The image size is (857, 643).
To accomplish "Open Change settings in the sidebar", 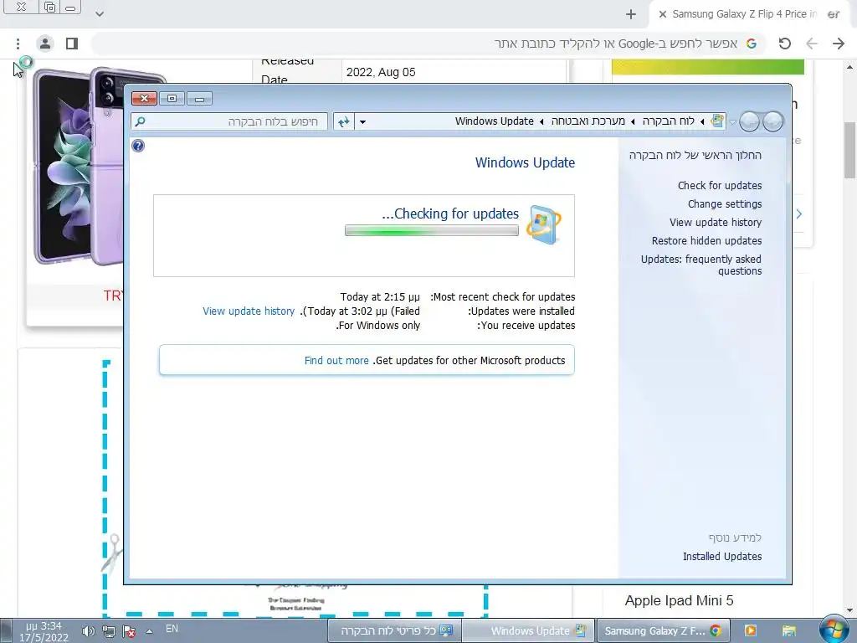I will 724,204.
